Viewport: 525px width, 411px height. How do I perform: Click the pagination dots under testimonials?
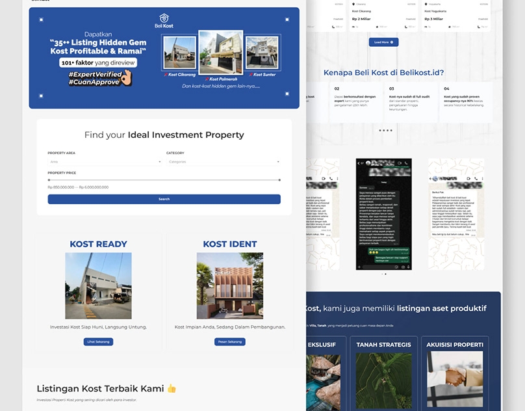pyautogui.click(x=384, y=274)
